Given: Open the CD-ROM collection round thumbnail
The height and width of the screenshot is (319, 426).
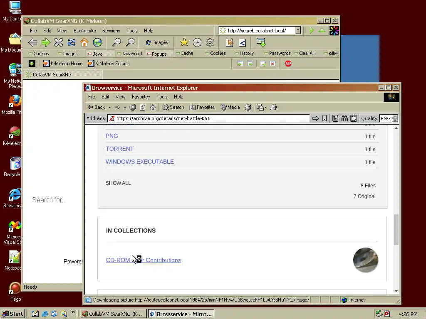Looking at the screenshot, I should point(365,260).
